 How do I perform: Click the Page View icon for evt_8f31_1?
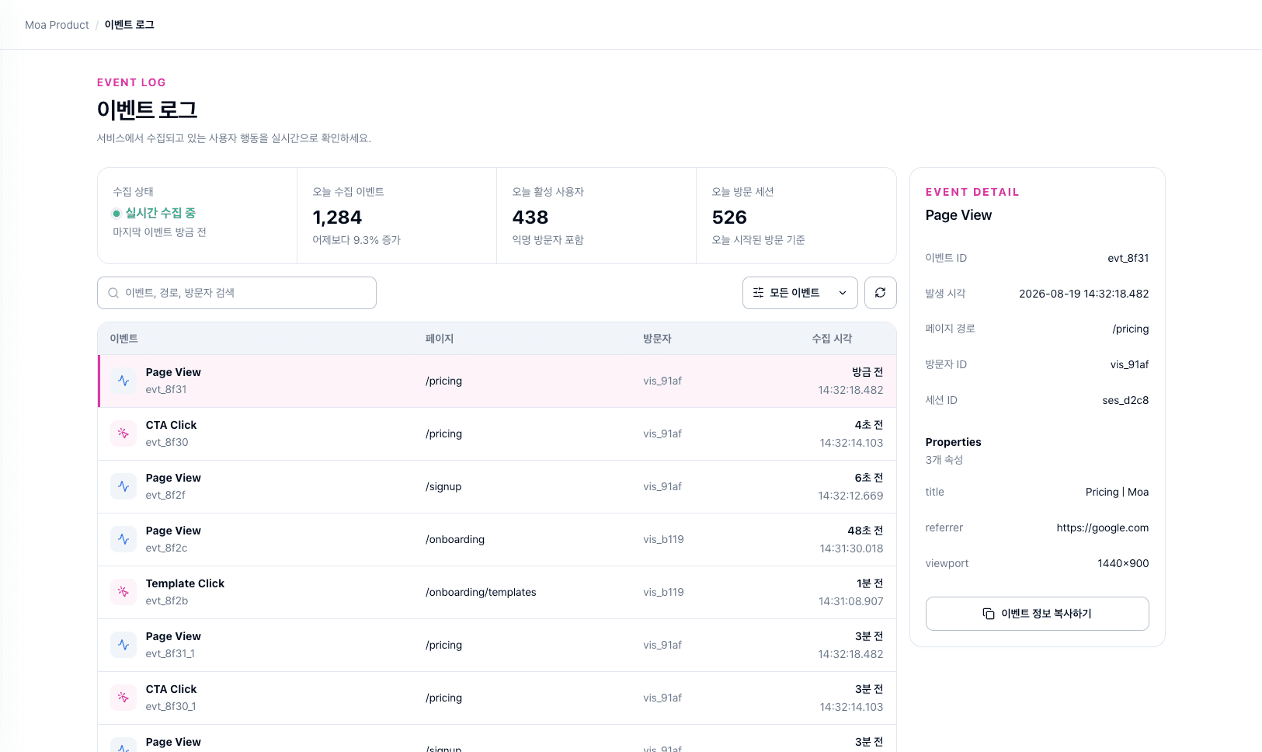coord(123,645)
